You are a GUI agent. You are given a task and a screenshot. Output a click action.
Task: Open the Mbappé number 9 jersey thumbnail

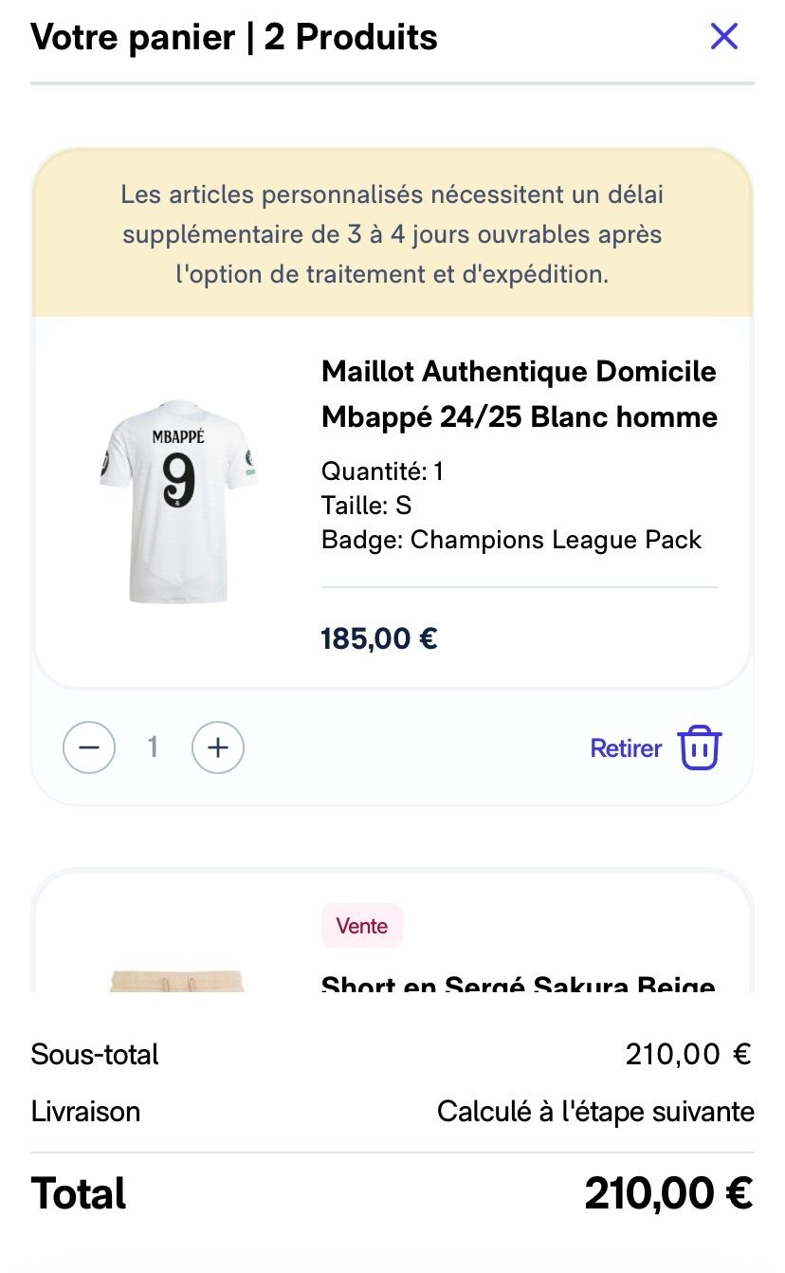(177, 501)
